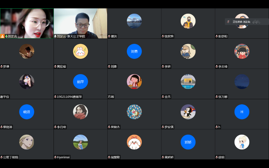Select the bunny avatar of 黄欣瑜
Viewport: 269px width, 168px height.
(x=81, y=51)
